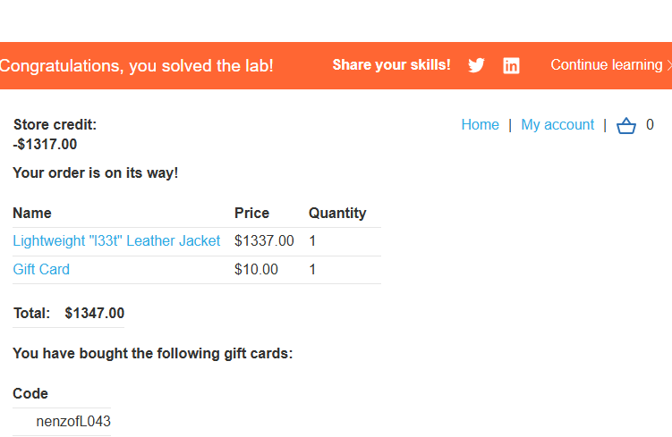Click the arrow after Continue learning
The width and height of the screenshot is (672, 437).
click(x=668, y=65)
